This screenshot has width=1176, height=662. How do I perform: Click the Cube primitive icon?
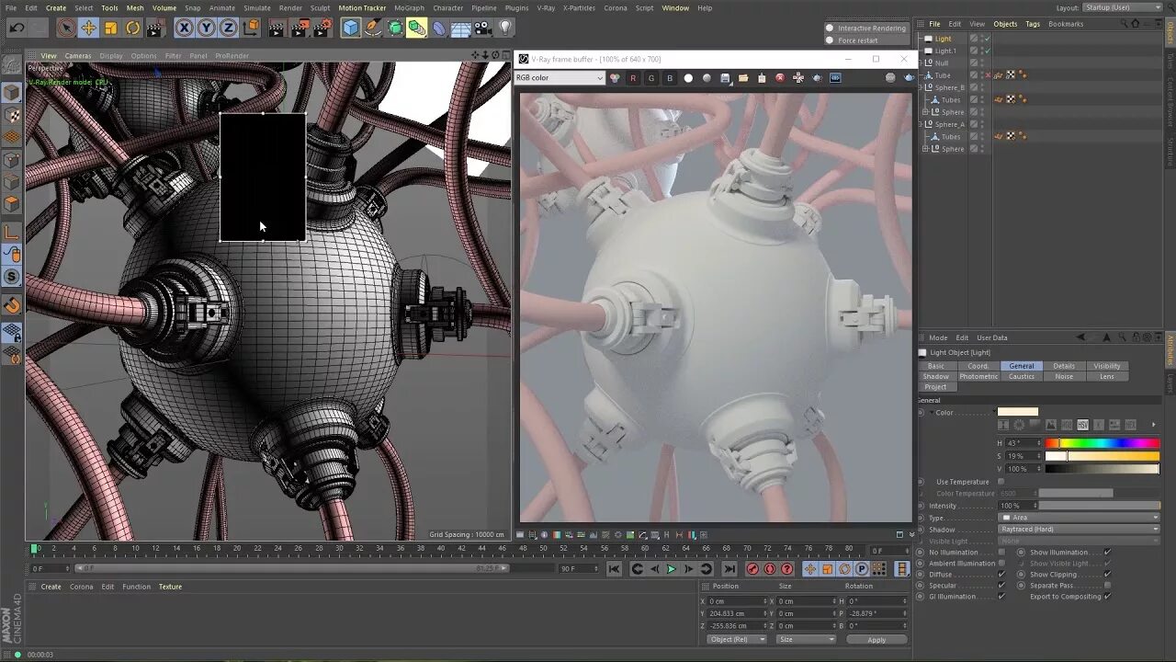point(351,29)
